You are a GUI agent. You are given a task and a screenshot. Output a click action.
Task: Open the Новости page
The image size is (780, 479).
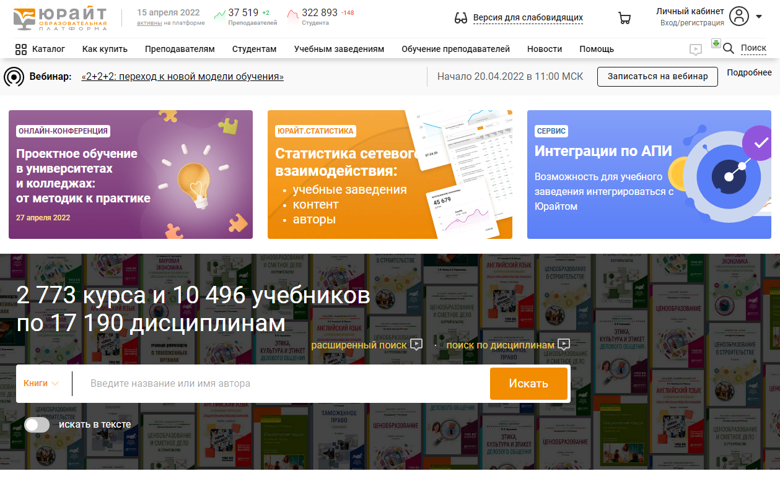545,50
